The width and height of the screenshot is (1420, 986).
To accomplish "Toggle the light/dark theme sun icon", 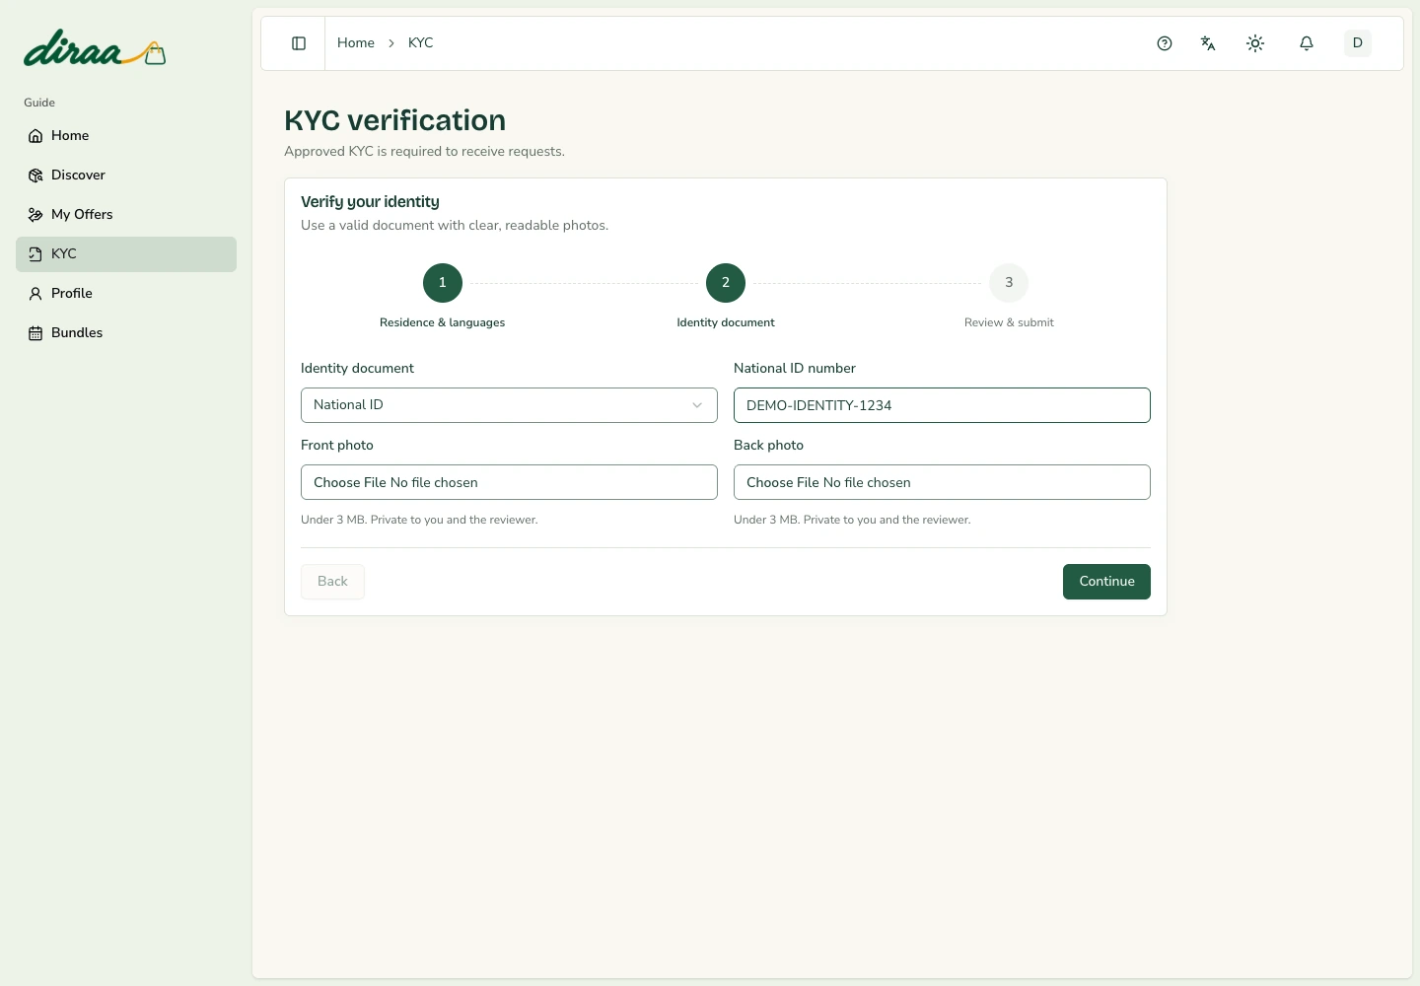I will pyautogui.click(x=1255, y=43).
